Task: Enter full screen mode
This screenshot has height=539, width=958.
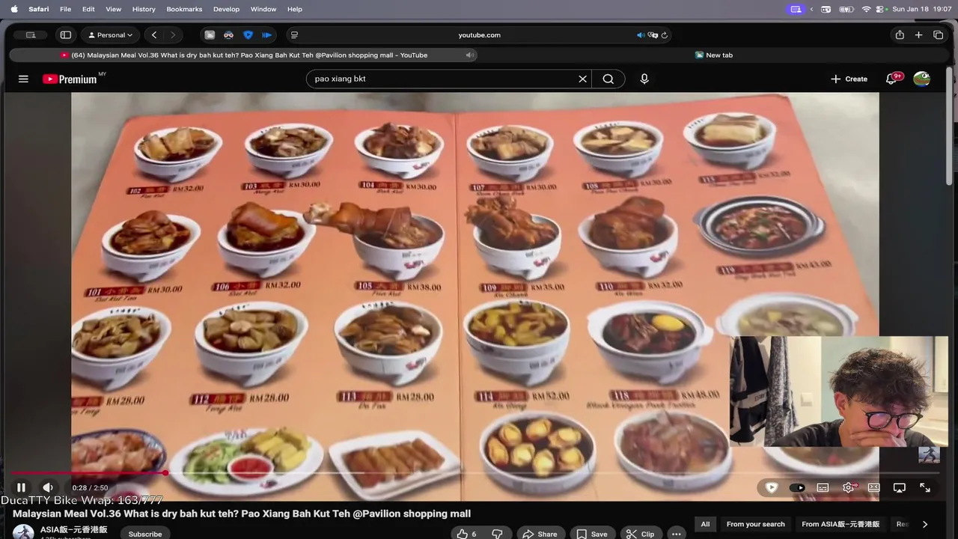Action: point(925,487)
